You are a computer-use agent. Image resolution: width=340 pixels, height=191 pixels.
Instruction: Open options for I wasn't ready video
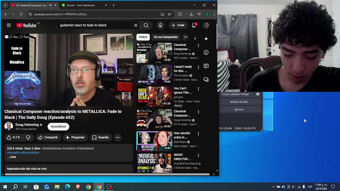click(198, 68)
